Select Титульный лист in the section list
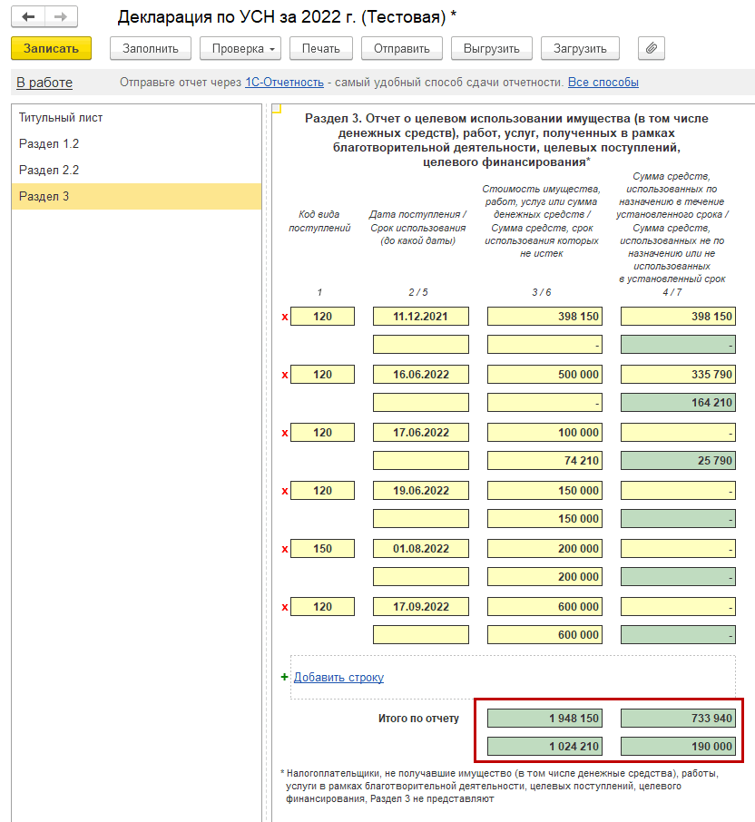Image resolution: width=755 pixels, height=822 pixels. point(61,118)
